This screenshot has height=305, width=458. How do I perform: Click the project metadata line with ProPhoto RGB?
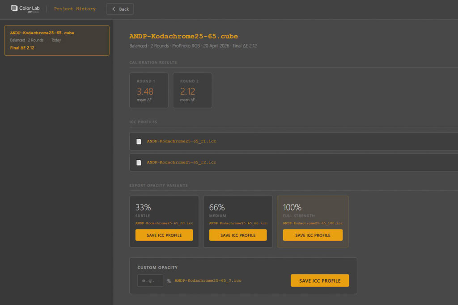[193, 46]
